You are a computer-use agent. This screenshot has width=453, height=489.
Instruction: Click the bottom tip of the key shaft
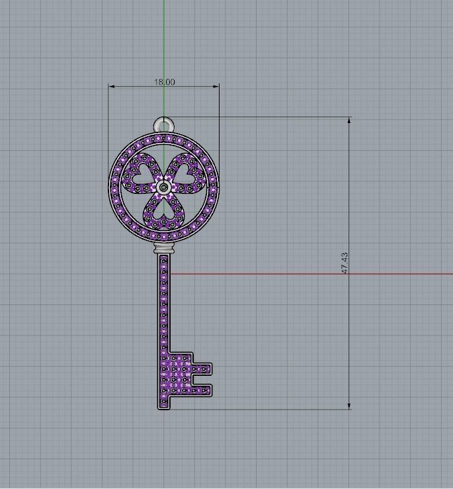click(x=163, y=406)
